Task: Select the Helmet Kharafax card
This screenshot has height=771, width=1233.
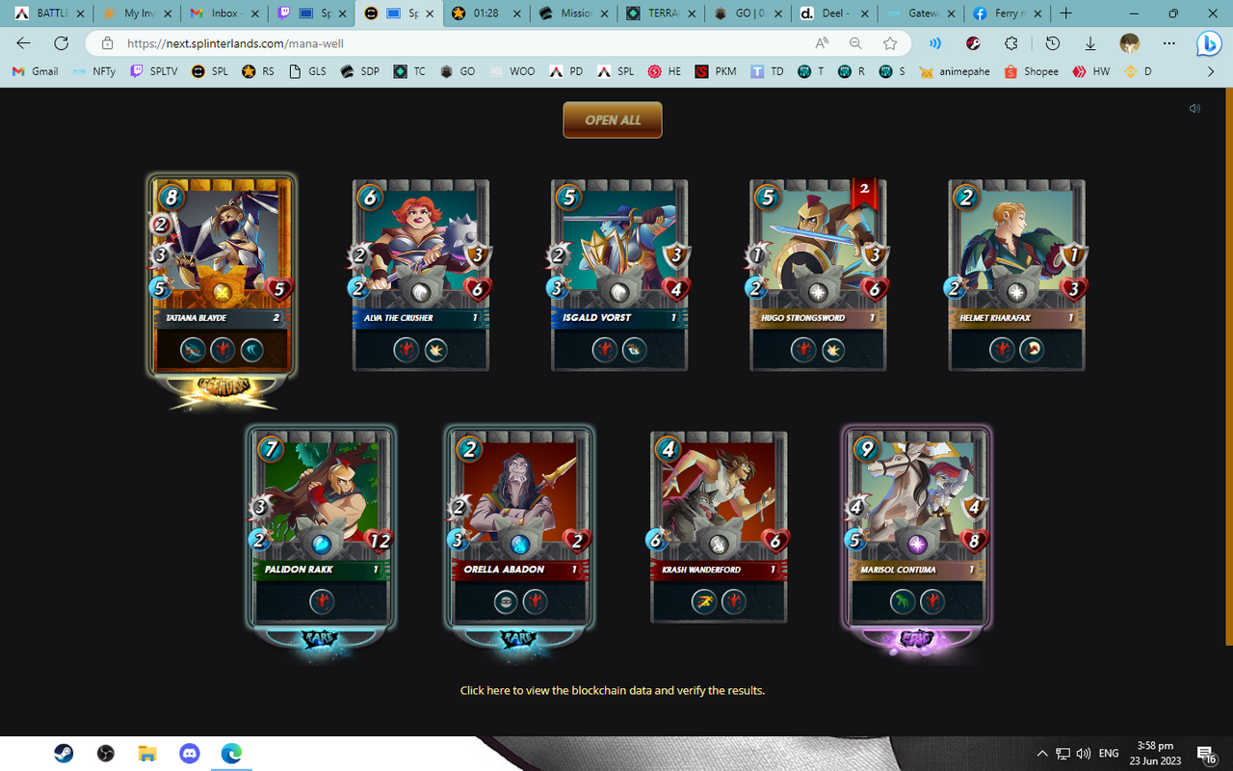Action: point(1016,276)
